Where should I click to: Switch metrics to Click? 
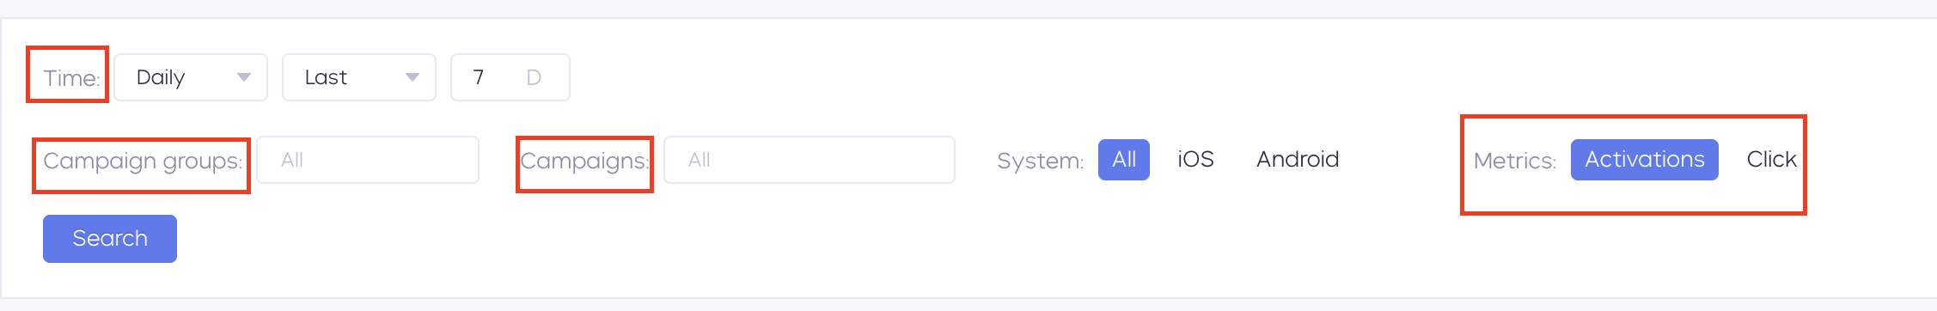pos(1772,160)
